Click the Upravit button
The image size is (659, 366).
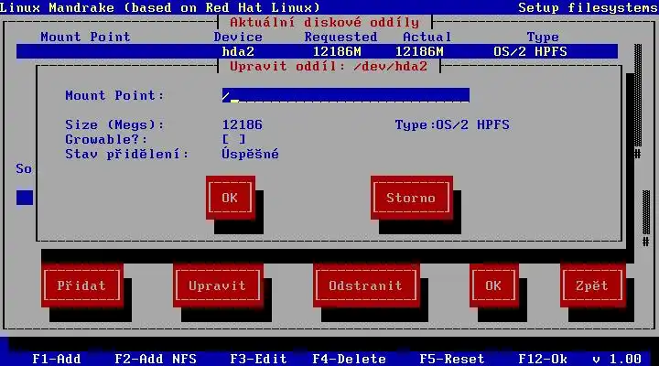pos(218,285)
